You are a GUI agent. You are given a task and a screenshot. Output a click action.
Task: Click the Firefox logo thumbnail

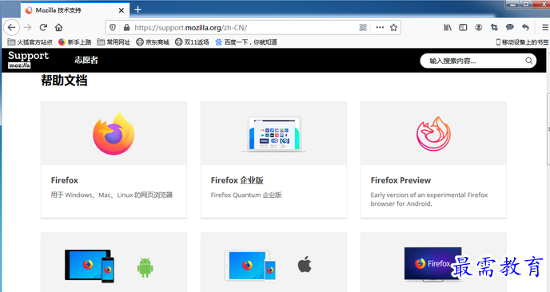[x=114, y=134]
